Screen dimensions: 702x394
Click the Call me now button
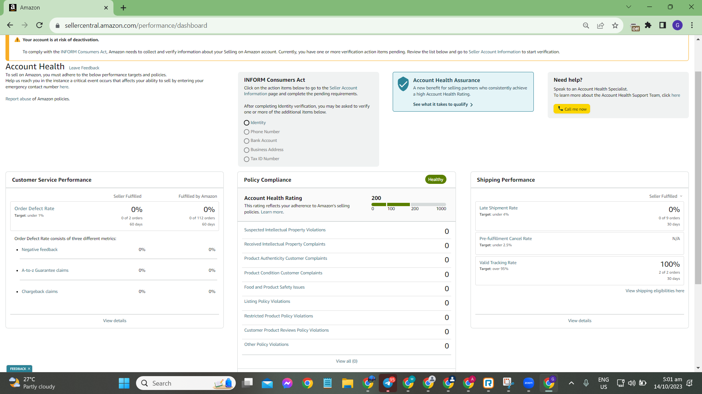(x=571, y=109)
